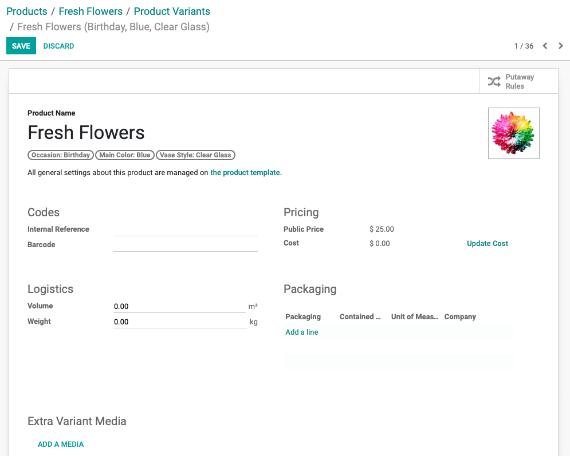
Task: Go to the next variant record arrow
Action: tap(561, 46)
